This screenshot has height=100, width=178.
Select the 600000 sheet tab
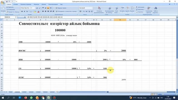(52, 92)
